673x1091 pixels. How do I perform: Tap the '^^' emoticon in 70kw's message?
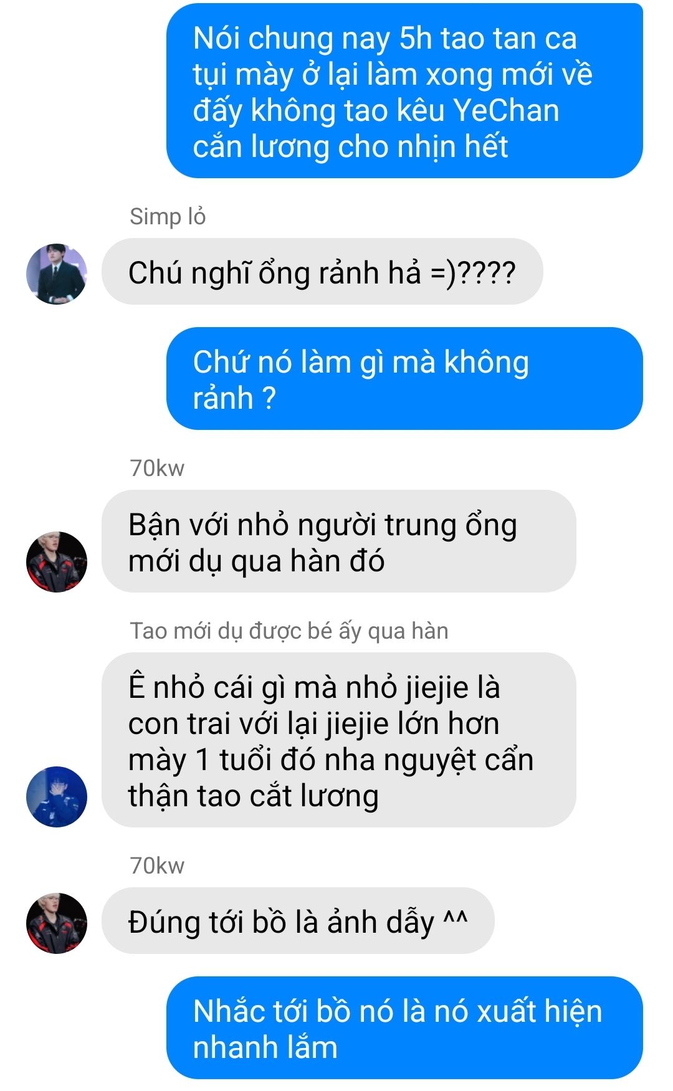tap(456, 918)
